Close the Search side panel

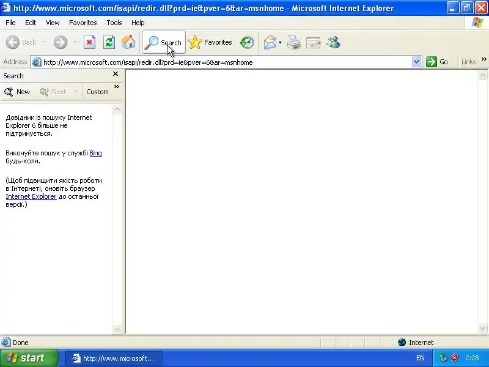point(116,73)
